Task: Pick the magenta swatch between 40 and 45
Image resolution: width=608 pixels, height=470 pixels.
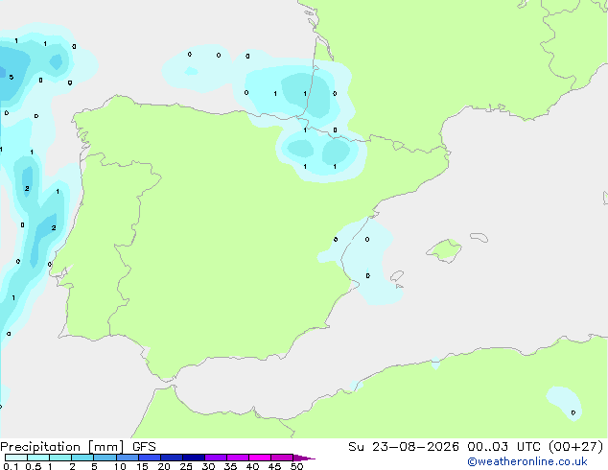Action: [260, 458]
